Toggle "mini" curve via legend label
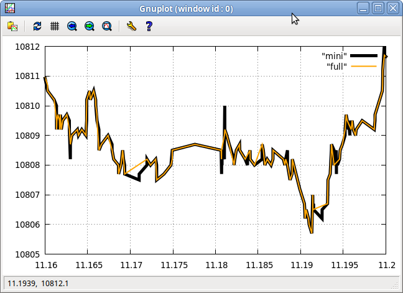Viewport: 403px width, 293px height. [x=334, y=56]
